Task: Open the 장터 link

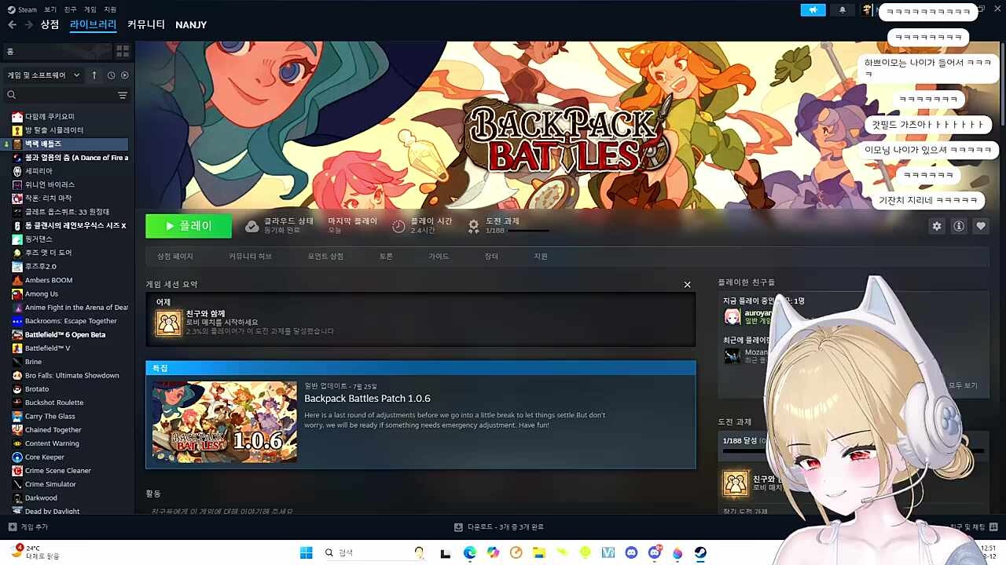Action: pyautogui.click(x=491, y=257)
